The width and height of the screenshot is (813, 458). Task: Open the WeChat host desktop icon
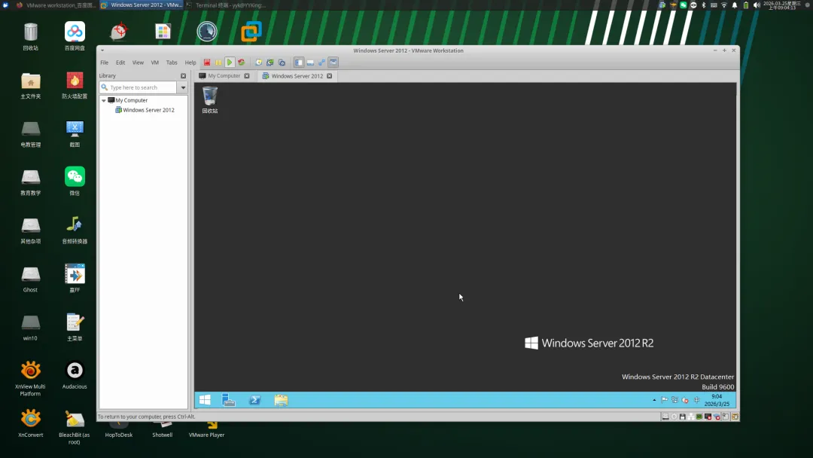tap(75, 181)
